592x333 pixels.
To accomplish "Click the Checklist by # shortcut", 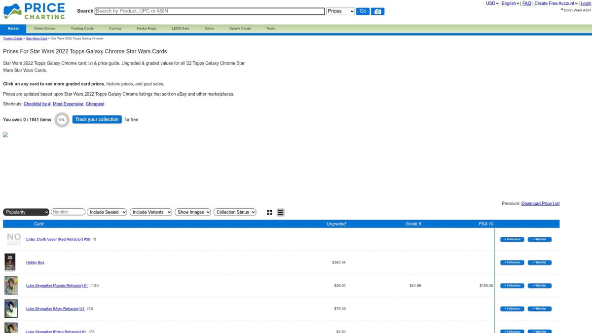I will 37,104.
